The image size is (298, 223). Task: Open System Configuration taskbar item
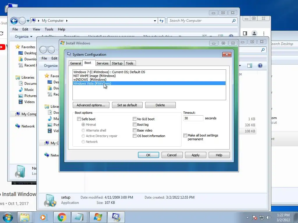[116, 217]
